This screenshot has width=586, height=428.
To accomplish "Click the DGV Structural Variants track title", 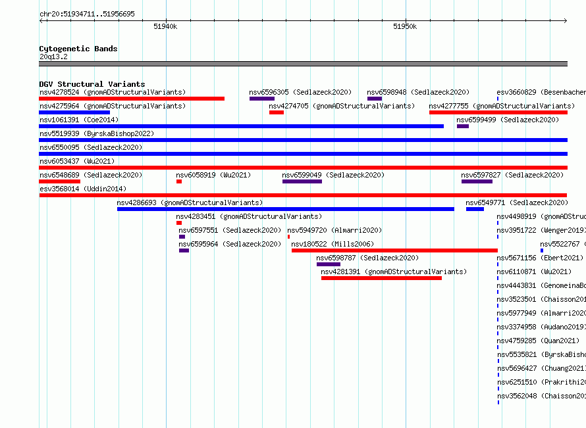I will (x=92, y=84).
